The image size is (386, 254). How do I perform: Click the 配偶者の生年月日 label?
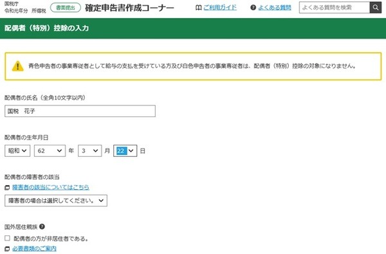click(26, 138)
